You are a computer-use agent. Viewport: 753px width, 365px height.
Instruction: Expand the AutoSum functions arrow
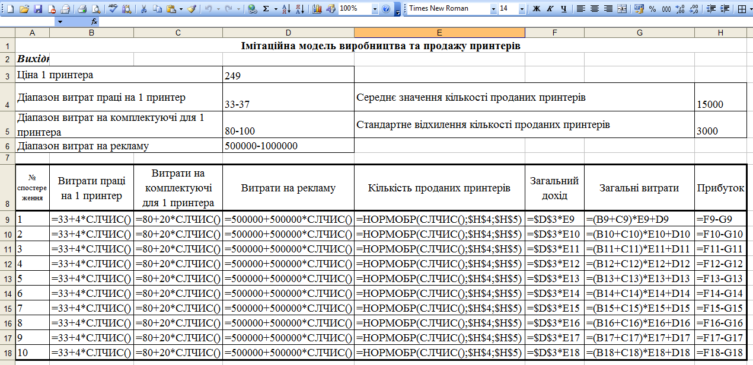click(x=276, y=9)
